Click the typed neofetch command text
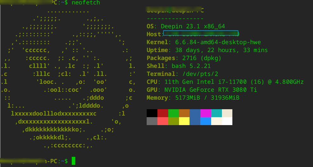 pyautogui.click(x=86, y=3)
